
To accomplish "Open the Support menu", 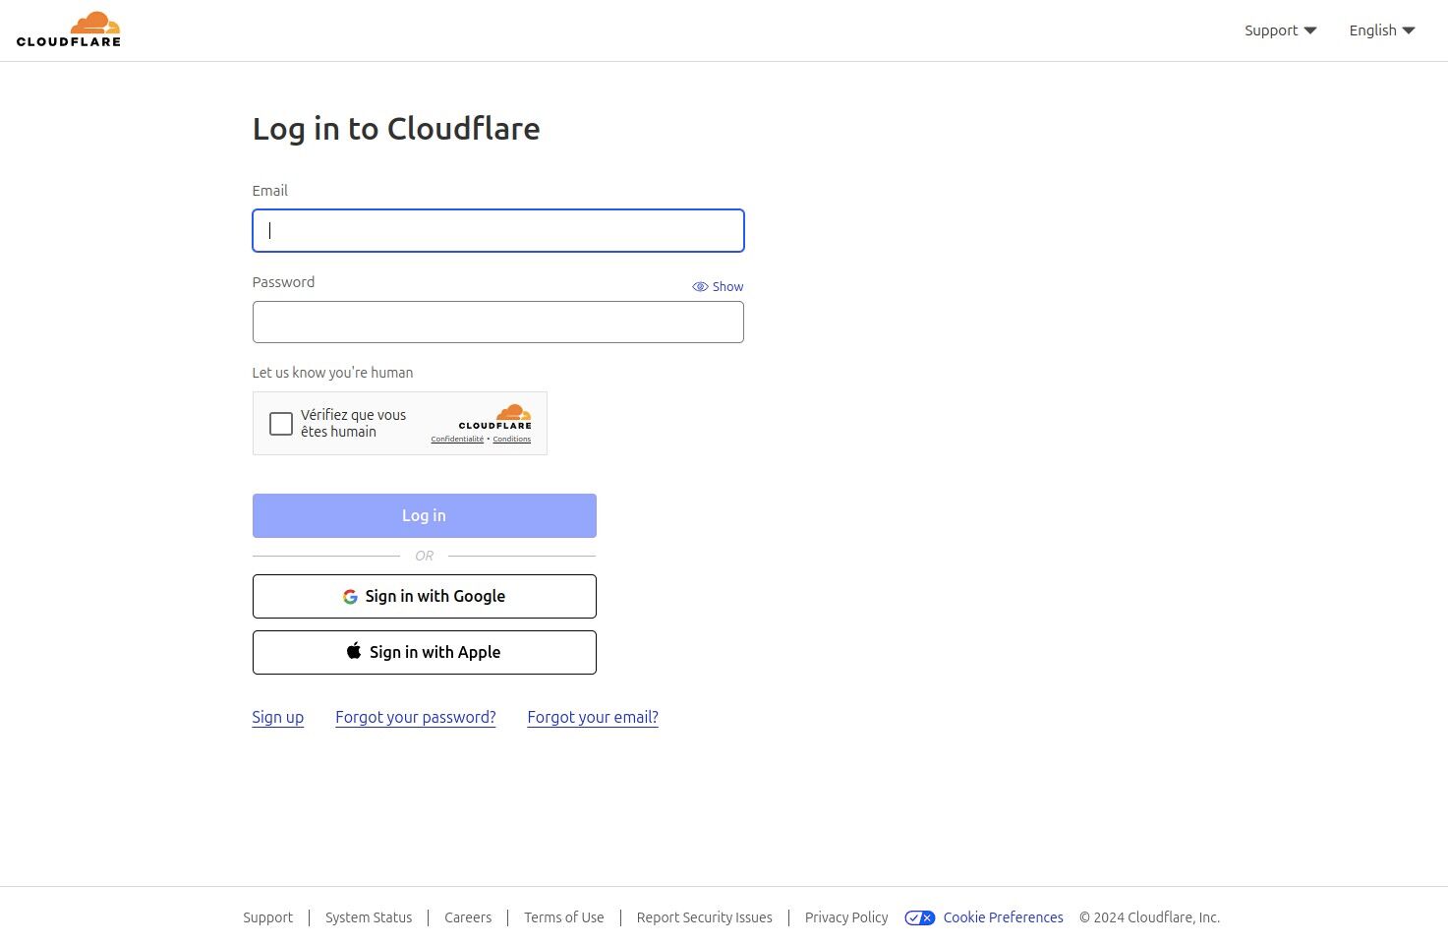I will [1271, 30].
